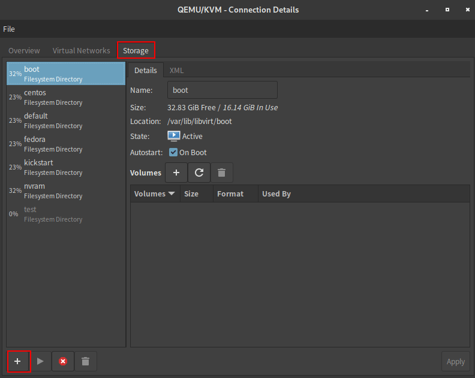Toggle the On Boot autostart checkbox
Image resolution: width=475 pixels, height=378 pixels.
click(x=173, y=152)
